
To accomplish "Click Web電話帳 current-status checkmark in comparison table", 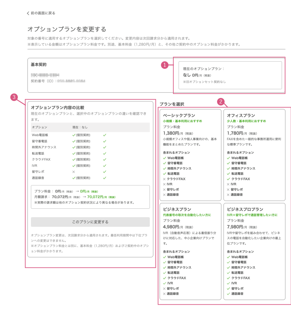I will pos(74,135).
